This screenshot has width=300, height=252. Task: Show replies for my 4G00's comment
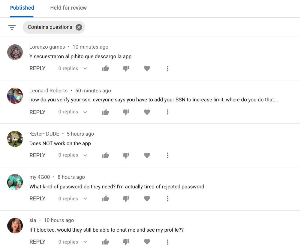click(x=85, y=199)
